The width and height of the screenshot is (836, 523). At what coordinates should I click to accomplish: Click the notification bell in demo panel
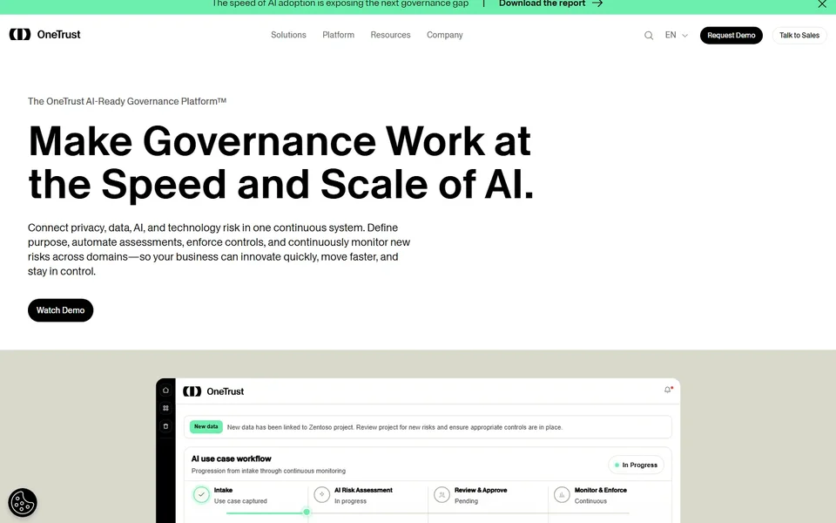[668, 390]
